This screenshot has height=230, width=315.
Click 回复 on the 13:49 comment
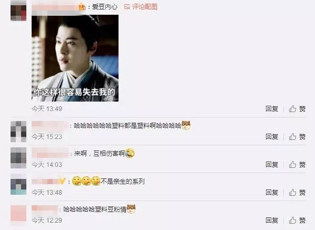point(272,109)
